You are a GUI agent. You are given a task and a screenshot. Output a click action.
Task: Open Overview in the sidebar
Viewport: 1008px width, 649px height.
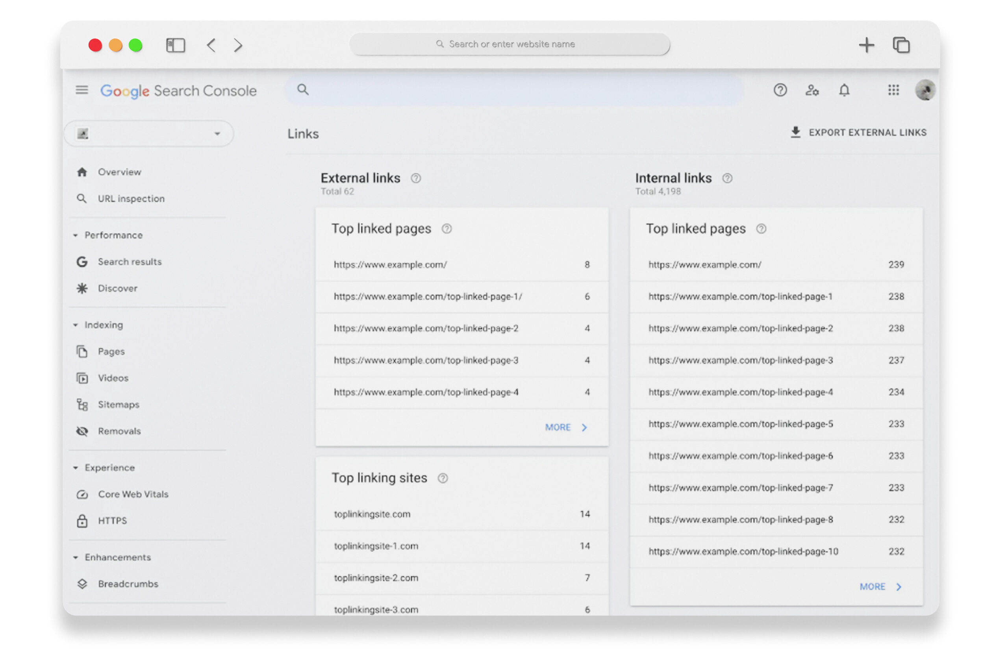click(x=119, y=172)
